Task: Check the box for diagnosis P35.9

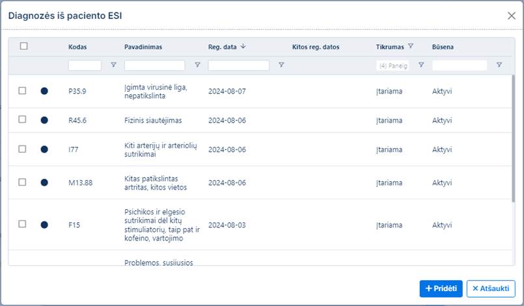Action: [x=22, y=91]
